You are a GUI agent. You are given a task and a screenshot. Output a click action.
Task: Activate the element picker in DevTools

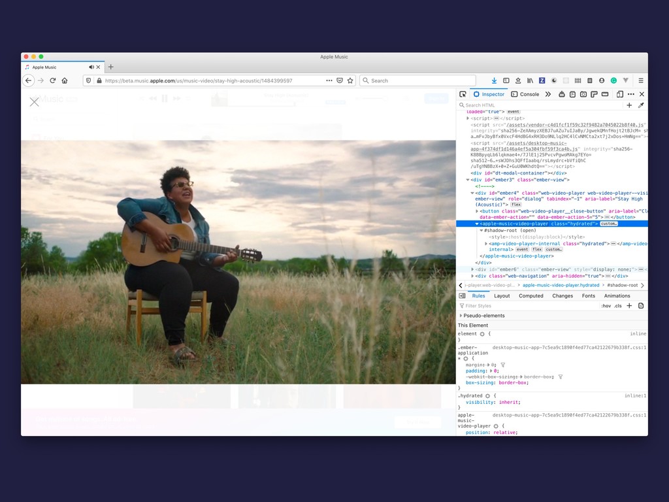[x=463, y=94]
